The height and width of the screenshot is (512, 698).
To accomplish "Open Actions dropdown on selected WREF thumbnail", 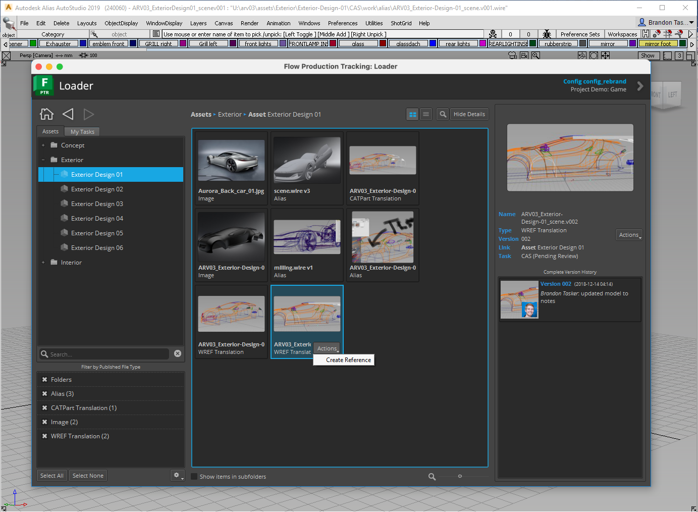I will 327,348.
